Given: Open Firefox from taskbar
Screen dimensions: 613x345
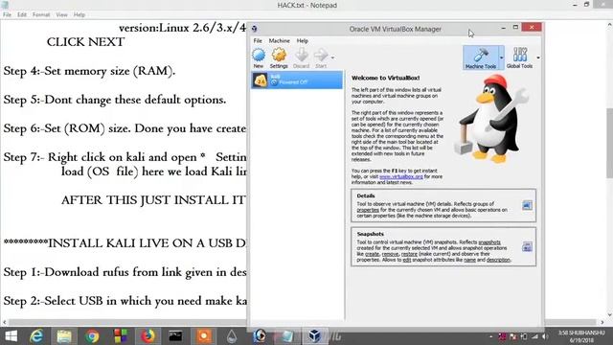Looking at the screenshot, I should [148, 336].
